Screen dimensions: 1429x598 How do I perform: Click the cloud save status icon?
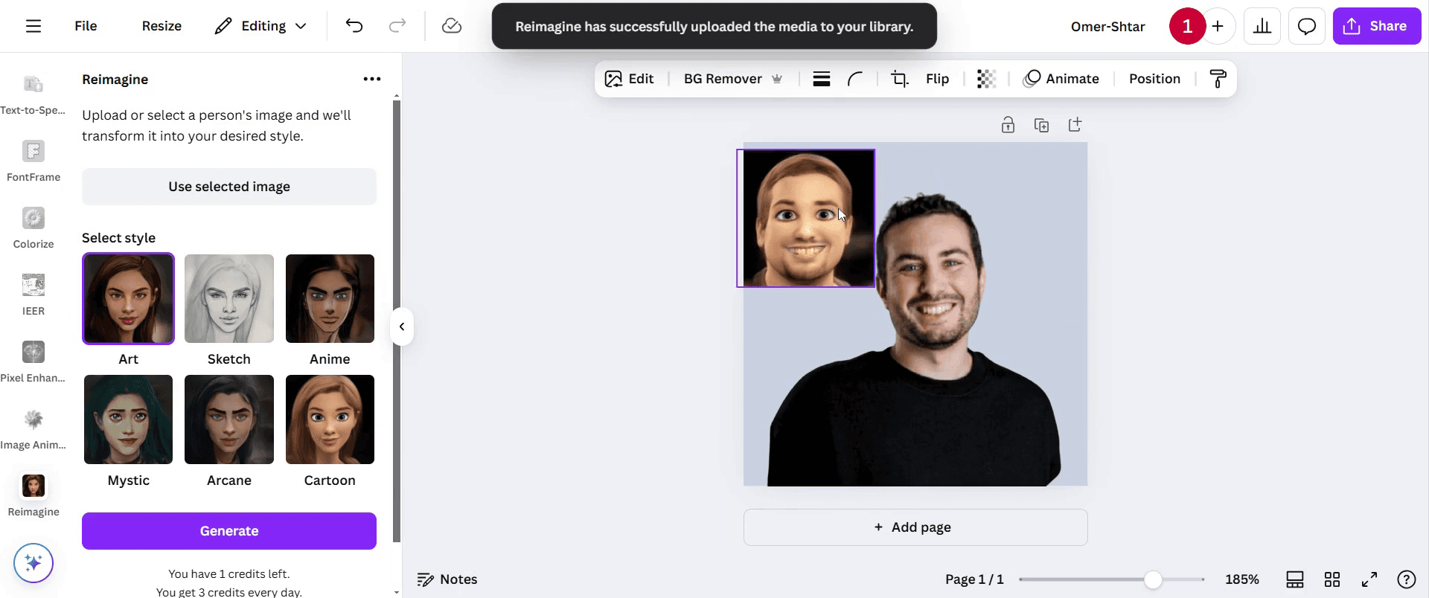(x=451, y=26)
